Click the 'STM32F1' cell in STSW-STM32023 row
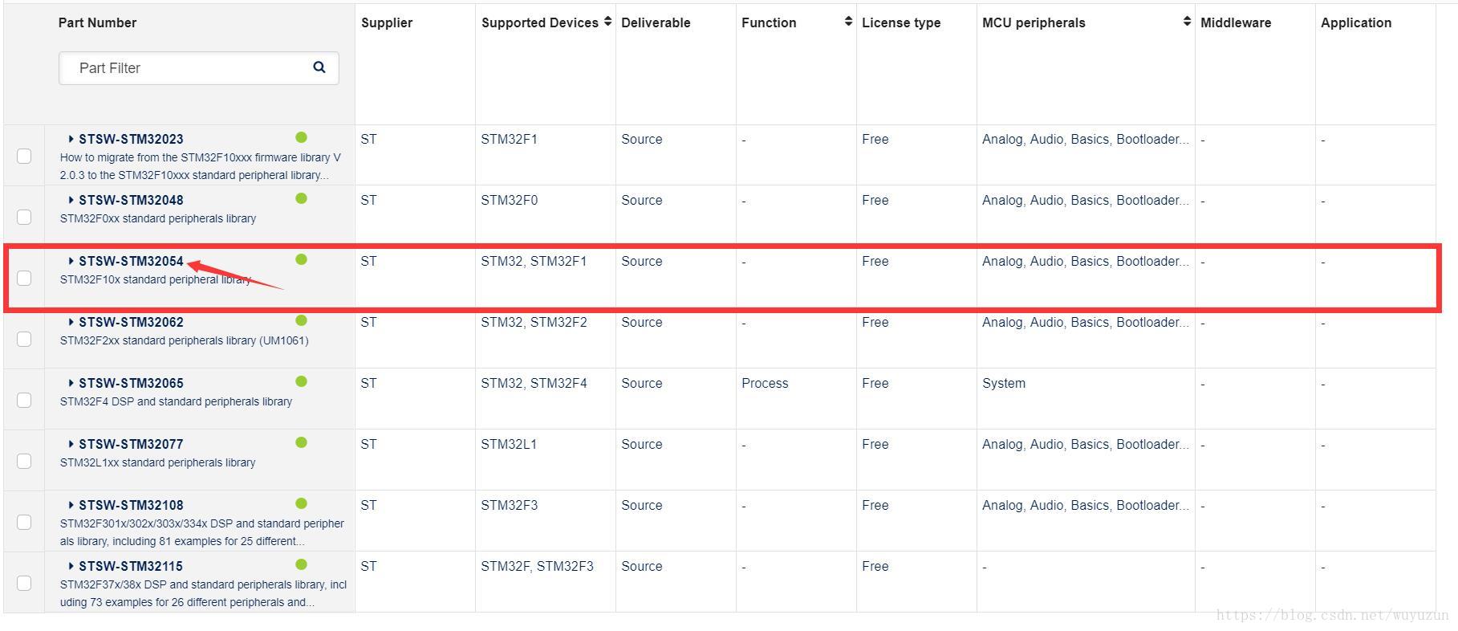1458x631 pixels. (x=509, y=139)
